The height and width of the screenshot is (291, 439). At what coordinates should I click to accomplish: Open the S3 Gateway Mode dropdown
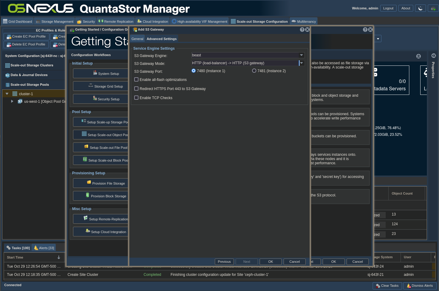pyautogui.click(x=301, y=63)
